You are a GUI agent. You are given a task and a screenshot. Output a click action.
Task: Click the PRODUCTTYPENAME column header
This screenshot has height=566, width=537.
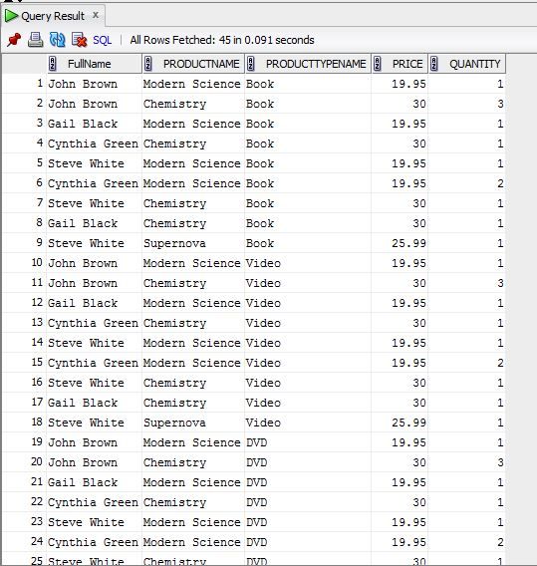coord(308,64)
